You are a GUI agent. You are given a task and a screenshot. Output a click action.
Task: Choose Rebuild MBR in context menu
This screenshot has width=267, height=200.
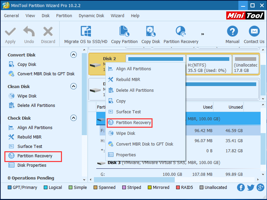(145, 80)
